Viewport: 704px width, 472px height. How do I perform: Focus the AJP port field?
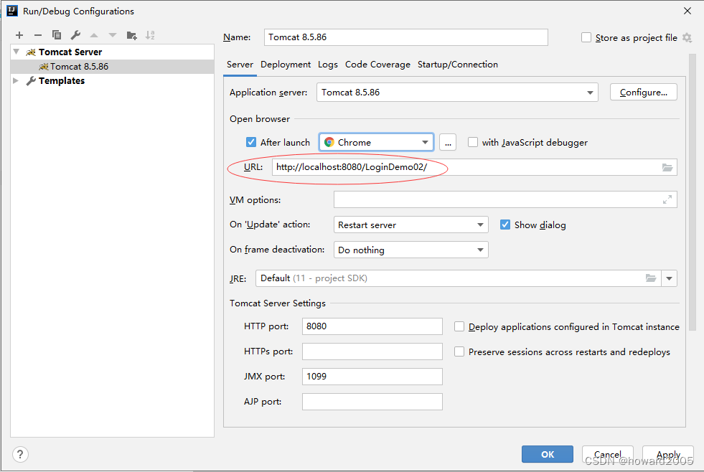point(372,402)
